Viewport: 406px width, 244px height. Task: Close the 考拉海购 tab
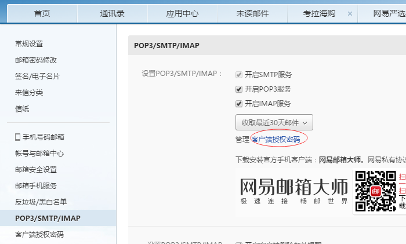pyautogui.click(x=350, y=14)
